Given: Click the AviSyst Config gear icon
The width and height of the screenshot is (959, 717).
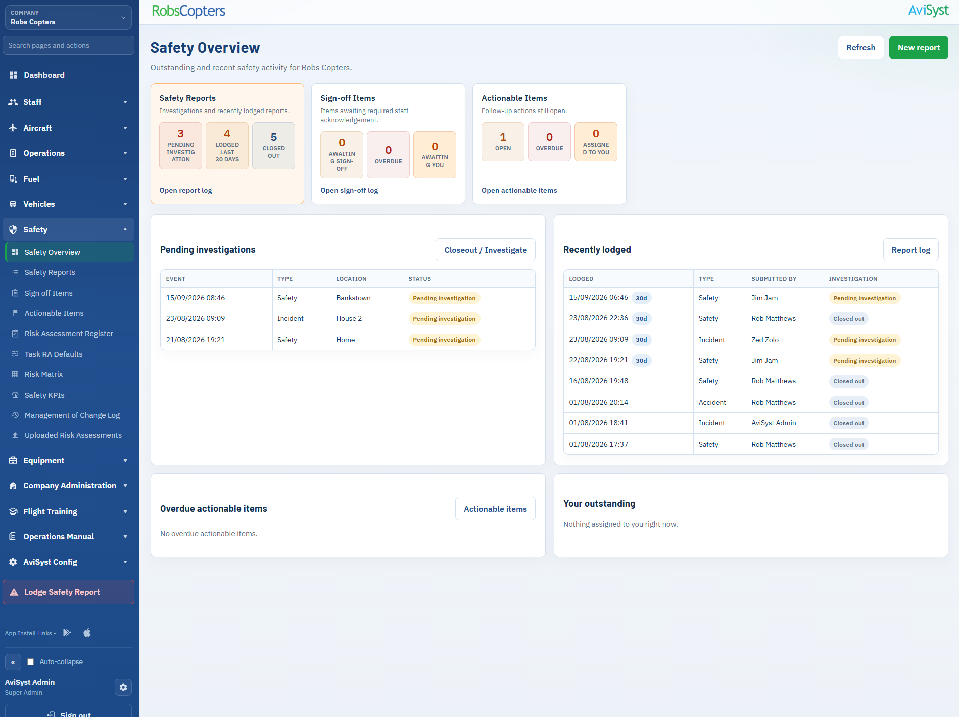Looking at the screenshot, I should (13, 562).
